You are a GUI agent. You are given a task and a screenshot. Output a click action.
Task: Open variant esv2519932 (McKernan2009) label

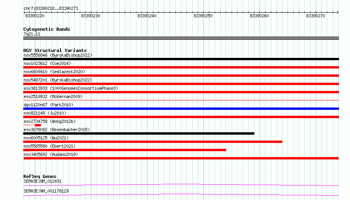tap(53, 96)
